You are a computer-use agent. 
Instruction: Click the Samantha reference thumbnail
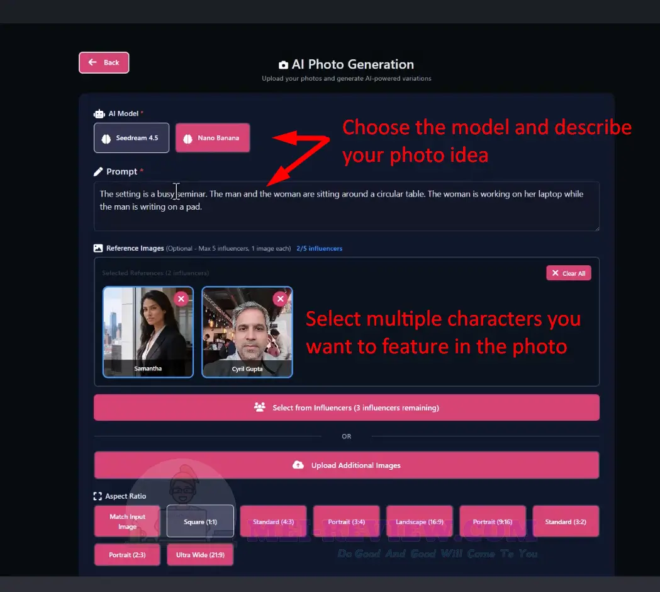[148, 332]
